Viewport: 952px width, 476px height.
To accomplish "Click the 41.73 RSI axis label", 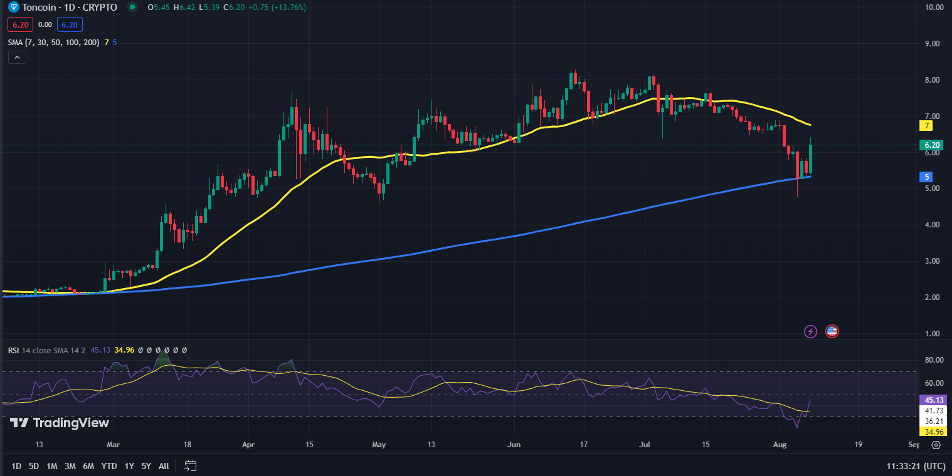I will click(x=932, y=410).
